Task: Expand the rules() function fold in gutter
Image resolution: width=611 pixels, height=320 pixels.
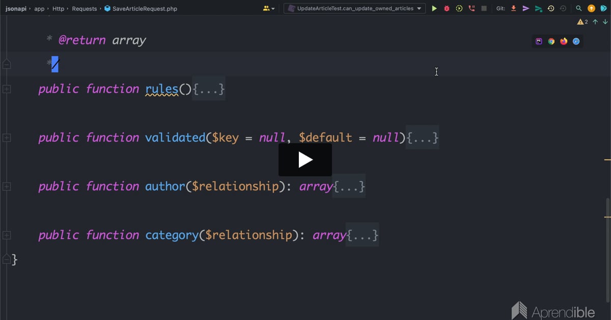Action: (x=6, y=89)
